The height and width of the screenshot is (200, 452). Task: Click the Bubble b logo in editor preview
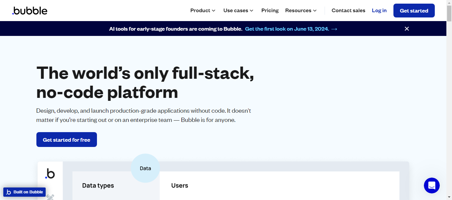tap(50, 174)
